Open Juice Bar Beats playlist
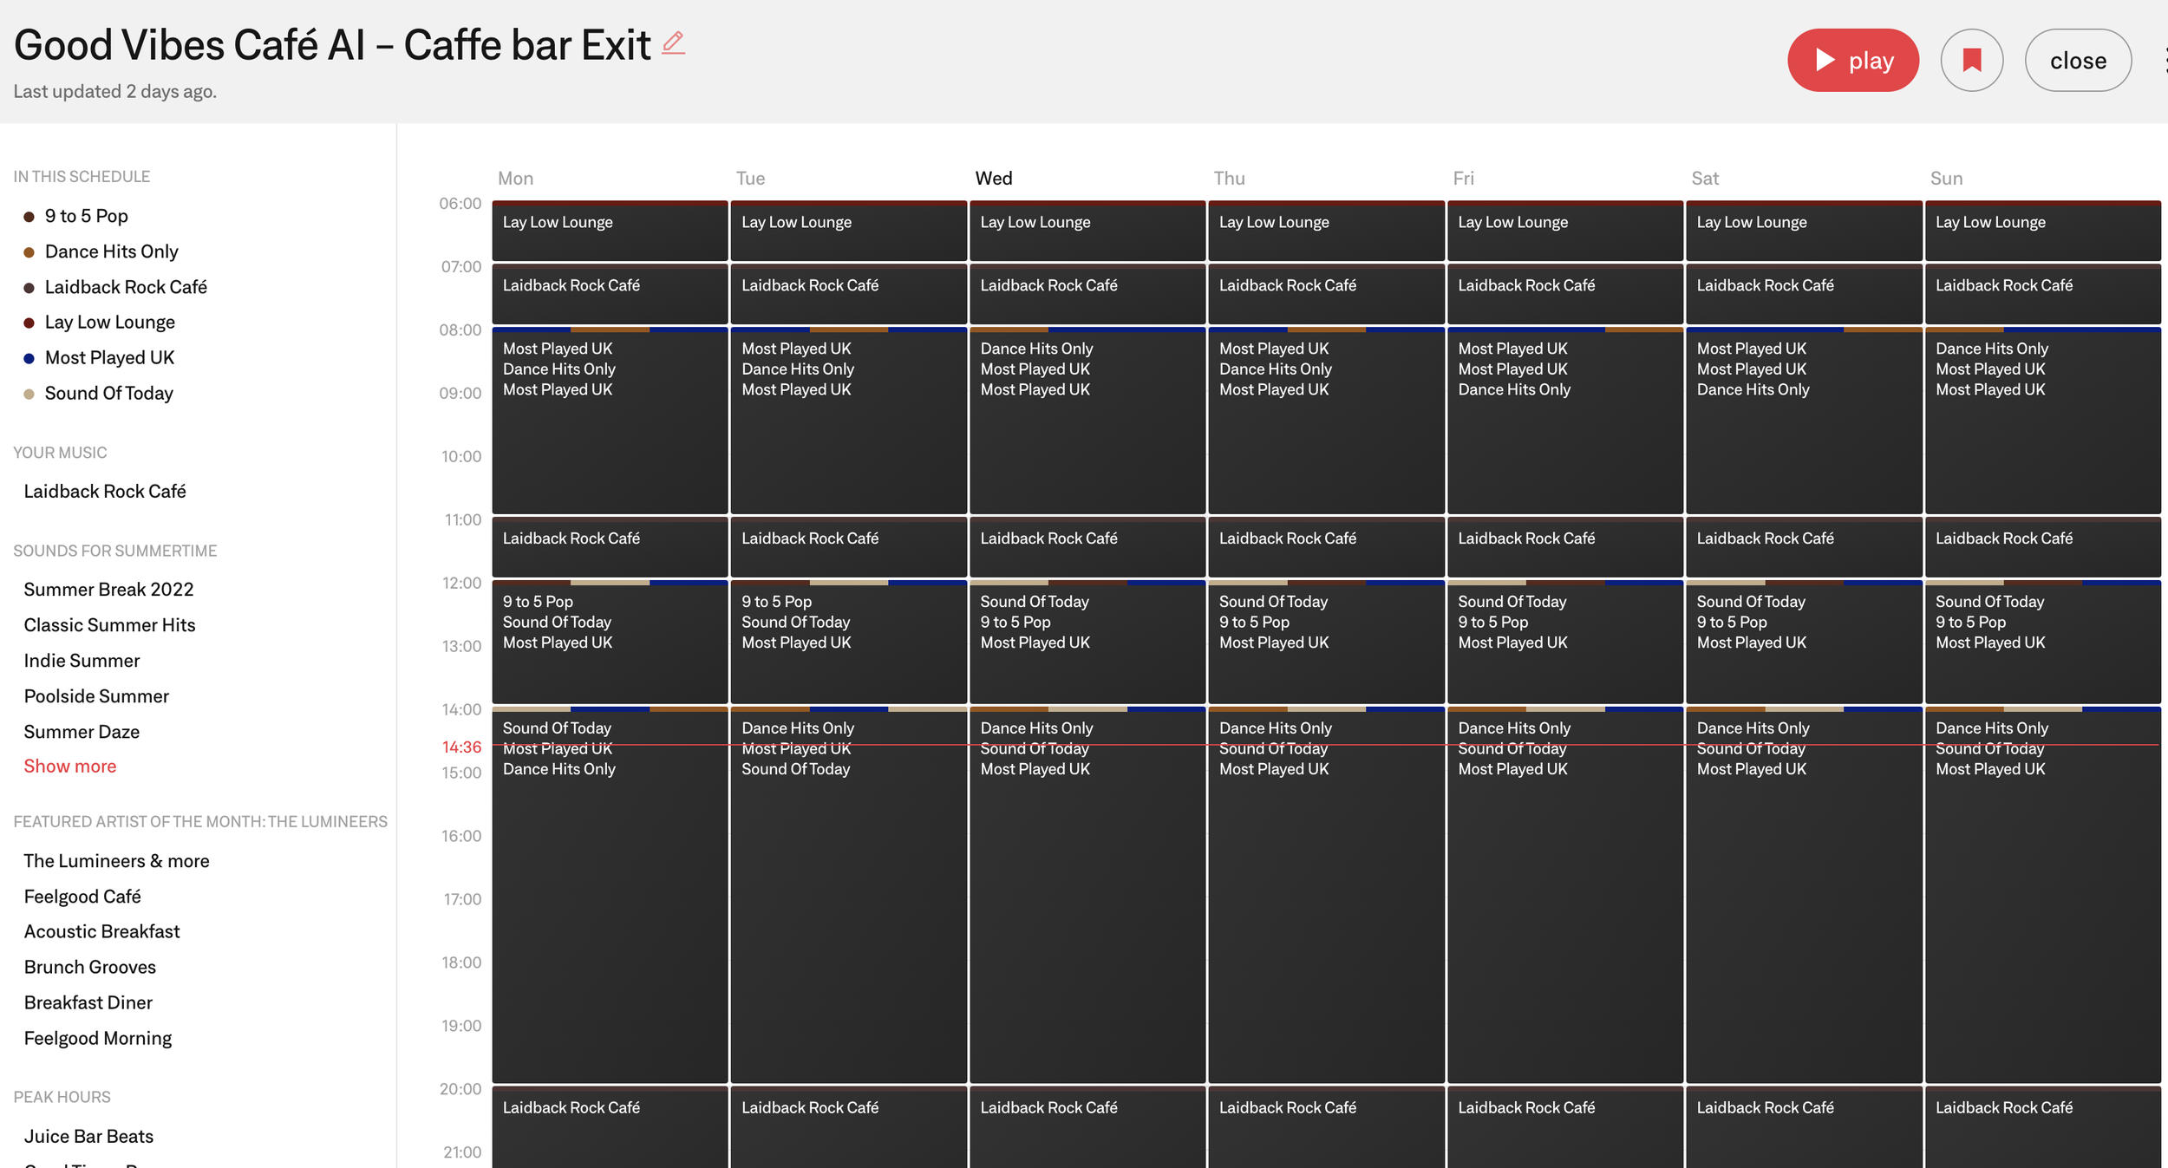This screenshot has width=2168, height=1168. coord(88,1135)
